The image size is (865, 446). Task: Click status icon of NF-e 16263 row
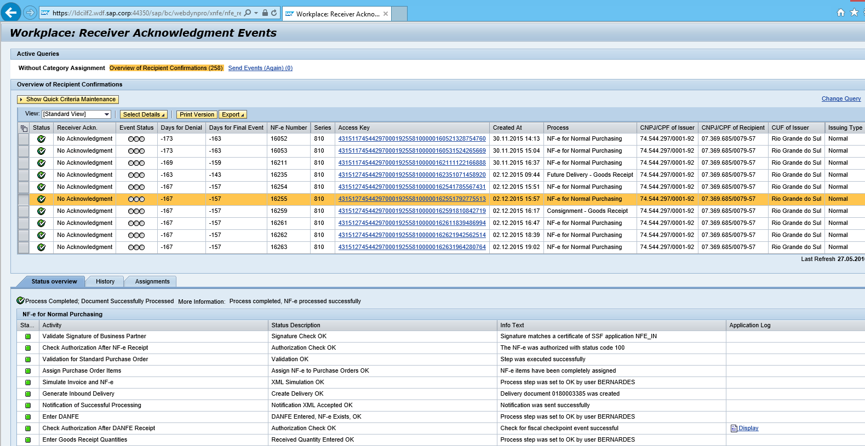point(41,247)
